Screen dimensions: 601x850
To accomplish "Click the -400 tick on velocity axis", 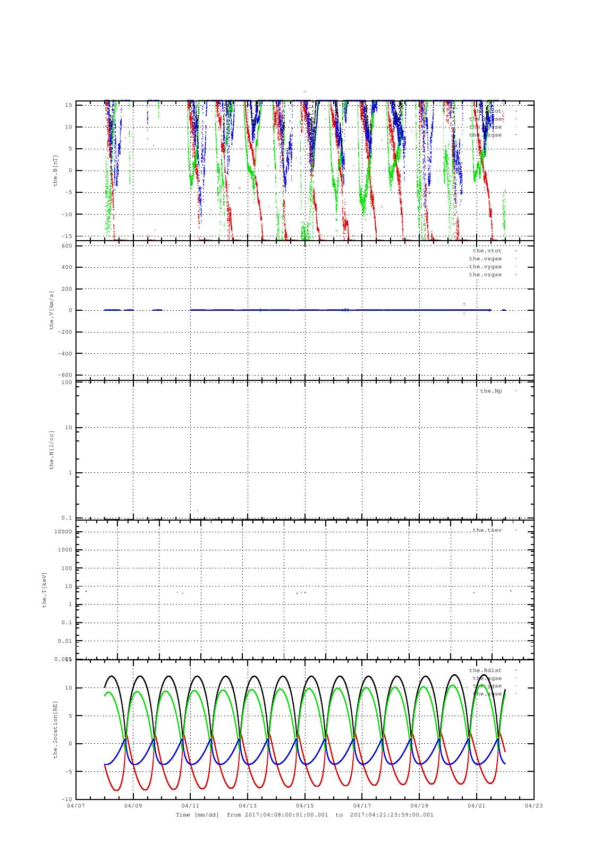I will tap(65, 353).
